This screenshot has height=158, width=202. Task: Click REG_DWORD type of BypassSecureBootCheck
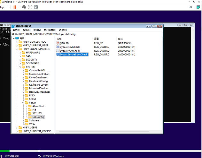(102, 54)
